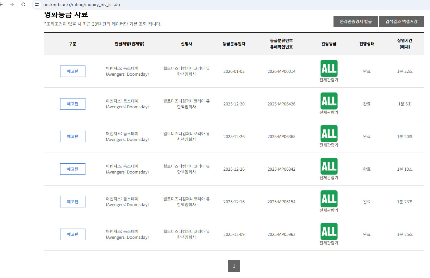Click ALL rating icon for 2025-MP06154

tap(329, 199)
